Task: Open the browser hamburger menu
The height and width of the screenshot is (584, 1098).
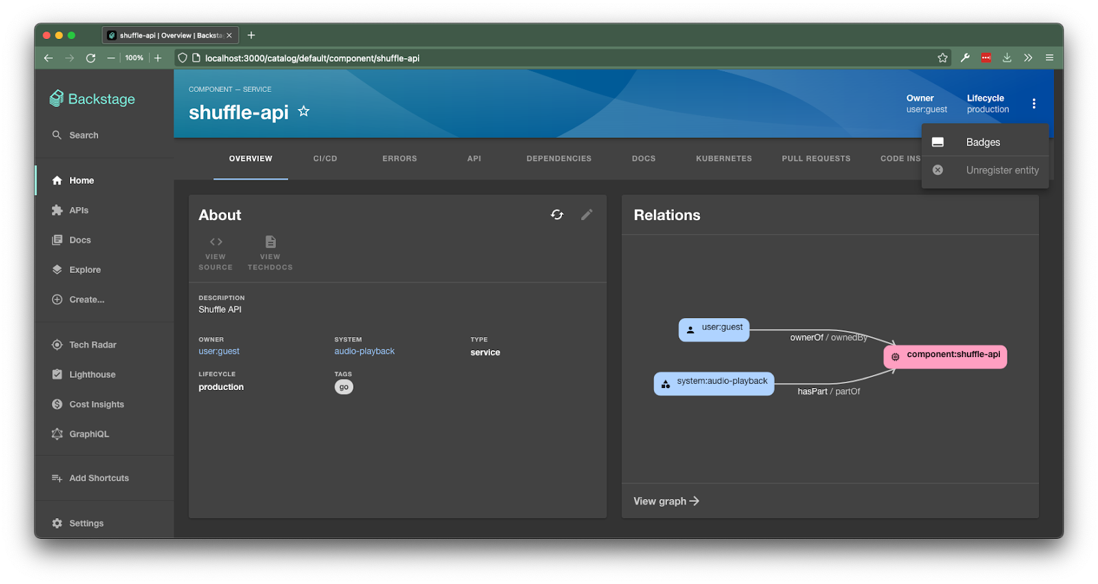Action: 1049,58
